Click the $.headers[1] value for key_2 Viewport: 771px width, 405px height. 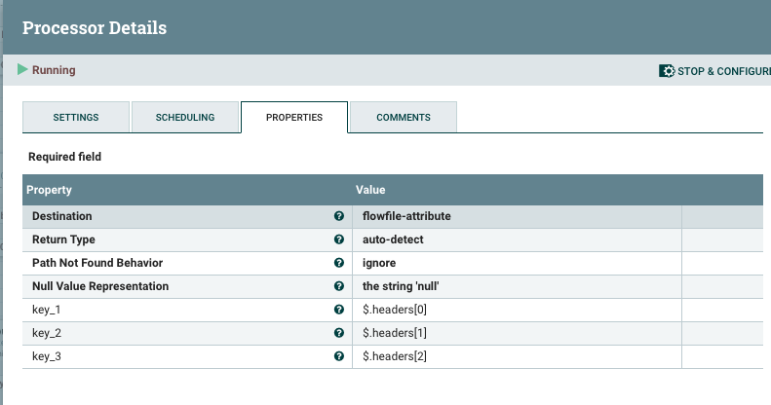point(395,333)
